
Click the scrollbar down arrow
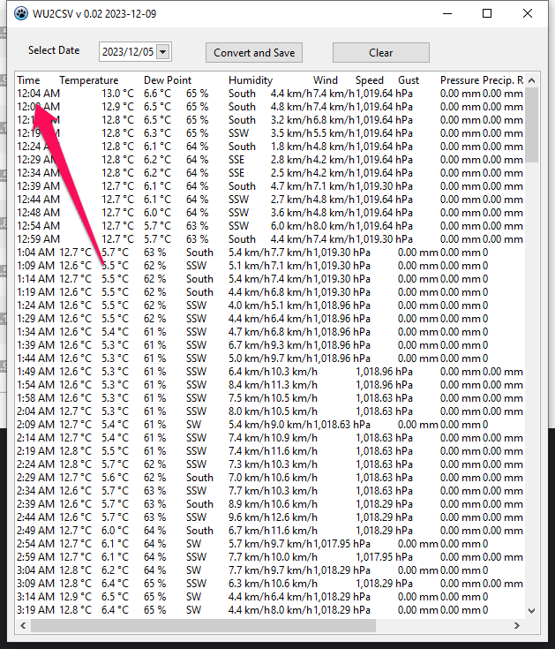531,610
